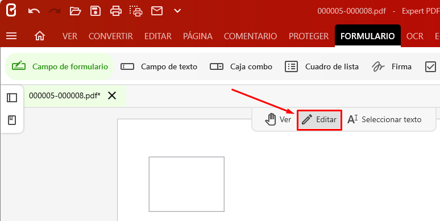Save the document with the floppy icon

96,11
